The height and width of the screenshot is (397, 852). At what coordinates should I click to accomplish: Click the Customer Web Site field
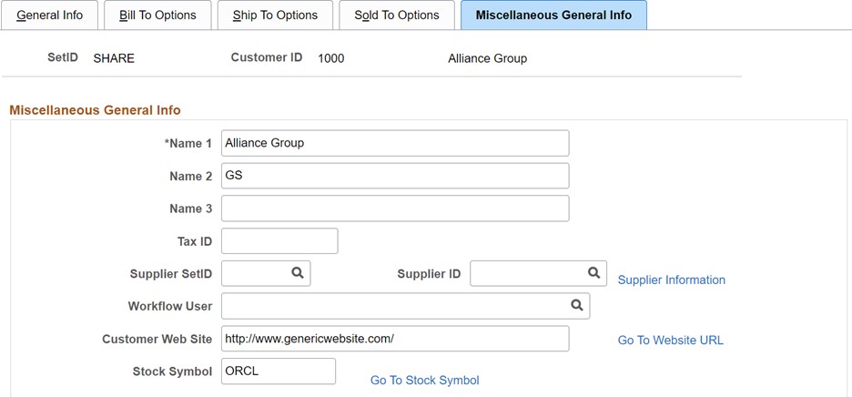coord(395,339)
